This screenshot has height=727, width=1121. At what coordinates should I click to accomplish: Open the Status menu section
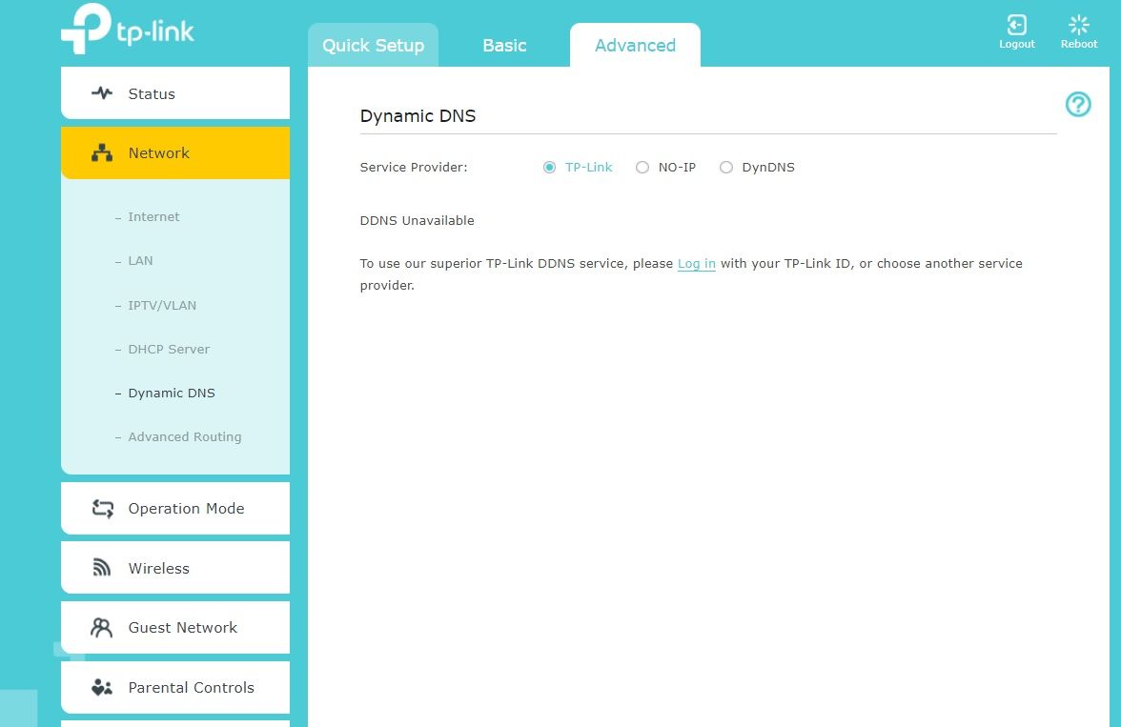pyautogui.click(x=175, y=93)
